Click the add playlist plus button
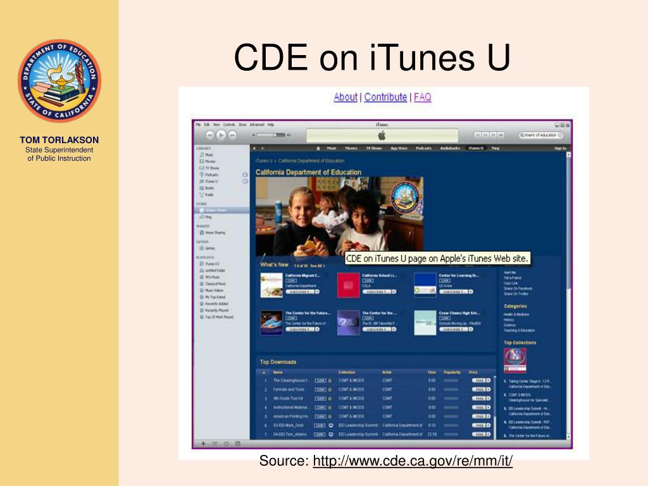The image size is (648, 486). coord(203,444)
